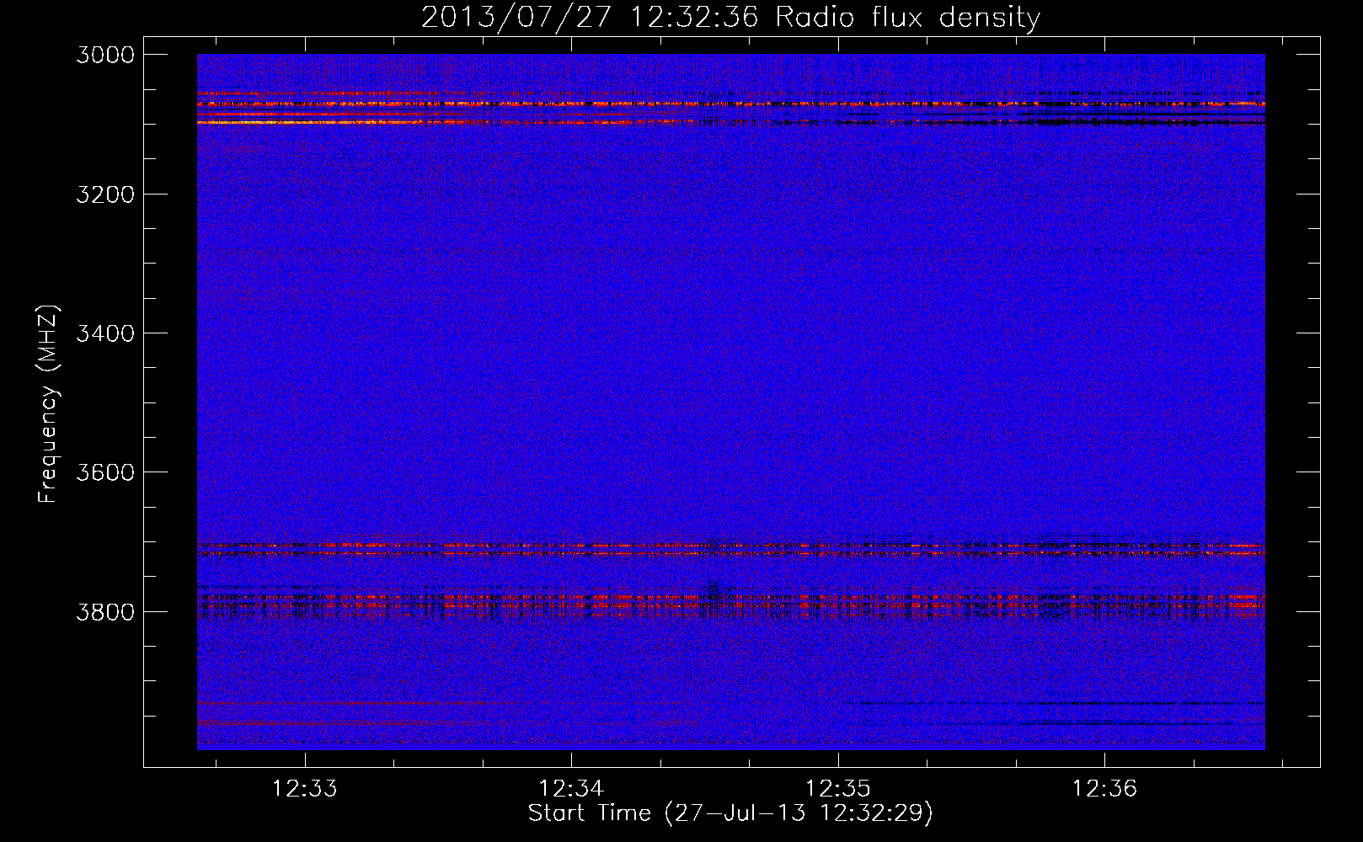The image size is (1363, 842).
Task: Click the 3200 frequency tick label
Action: click(x=105, y=195)
